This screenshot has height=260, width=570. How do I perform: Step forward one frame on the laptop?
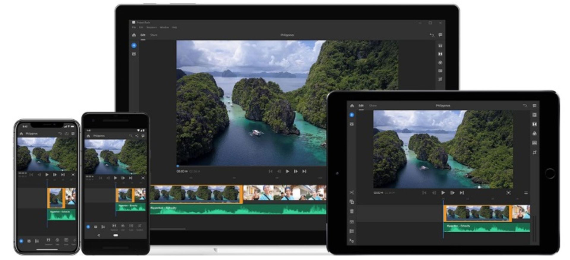pyautogui.click(x=296, y=171)
